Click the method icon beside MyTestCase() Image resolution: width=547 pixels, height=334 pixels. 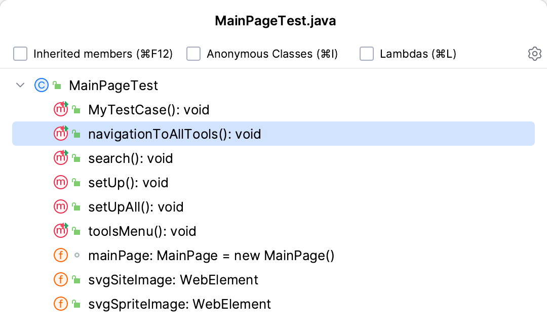pyautogui.click(x=61, y=109)
